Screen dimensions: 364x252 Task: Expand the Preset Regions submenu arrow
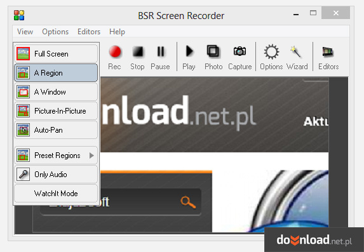[x=91, y=156]
